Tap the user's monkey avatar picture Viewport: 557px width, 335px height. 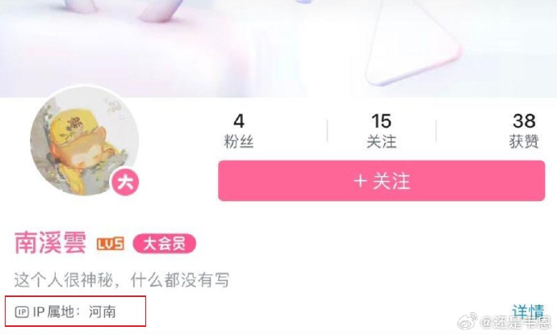click(84, 141)
